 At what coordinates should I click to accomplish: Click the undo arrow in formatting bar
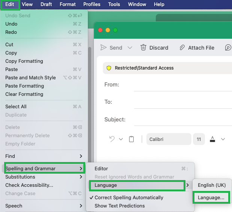112,139
